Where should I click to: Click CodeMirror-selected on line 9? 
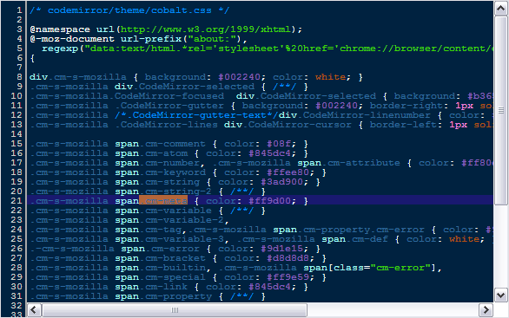click(196, 87)
